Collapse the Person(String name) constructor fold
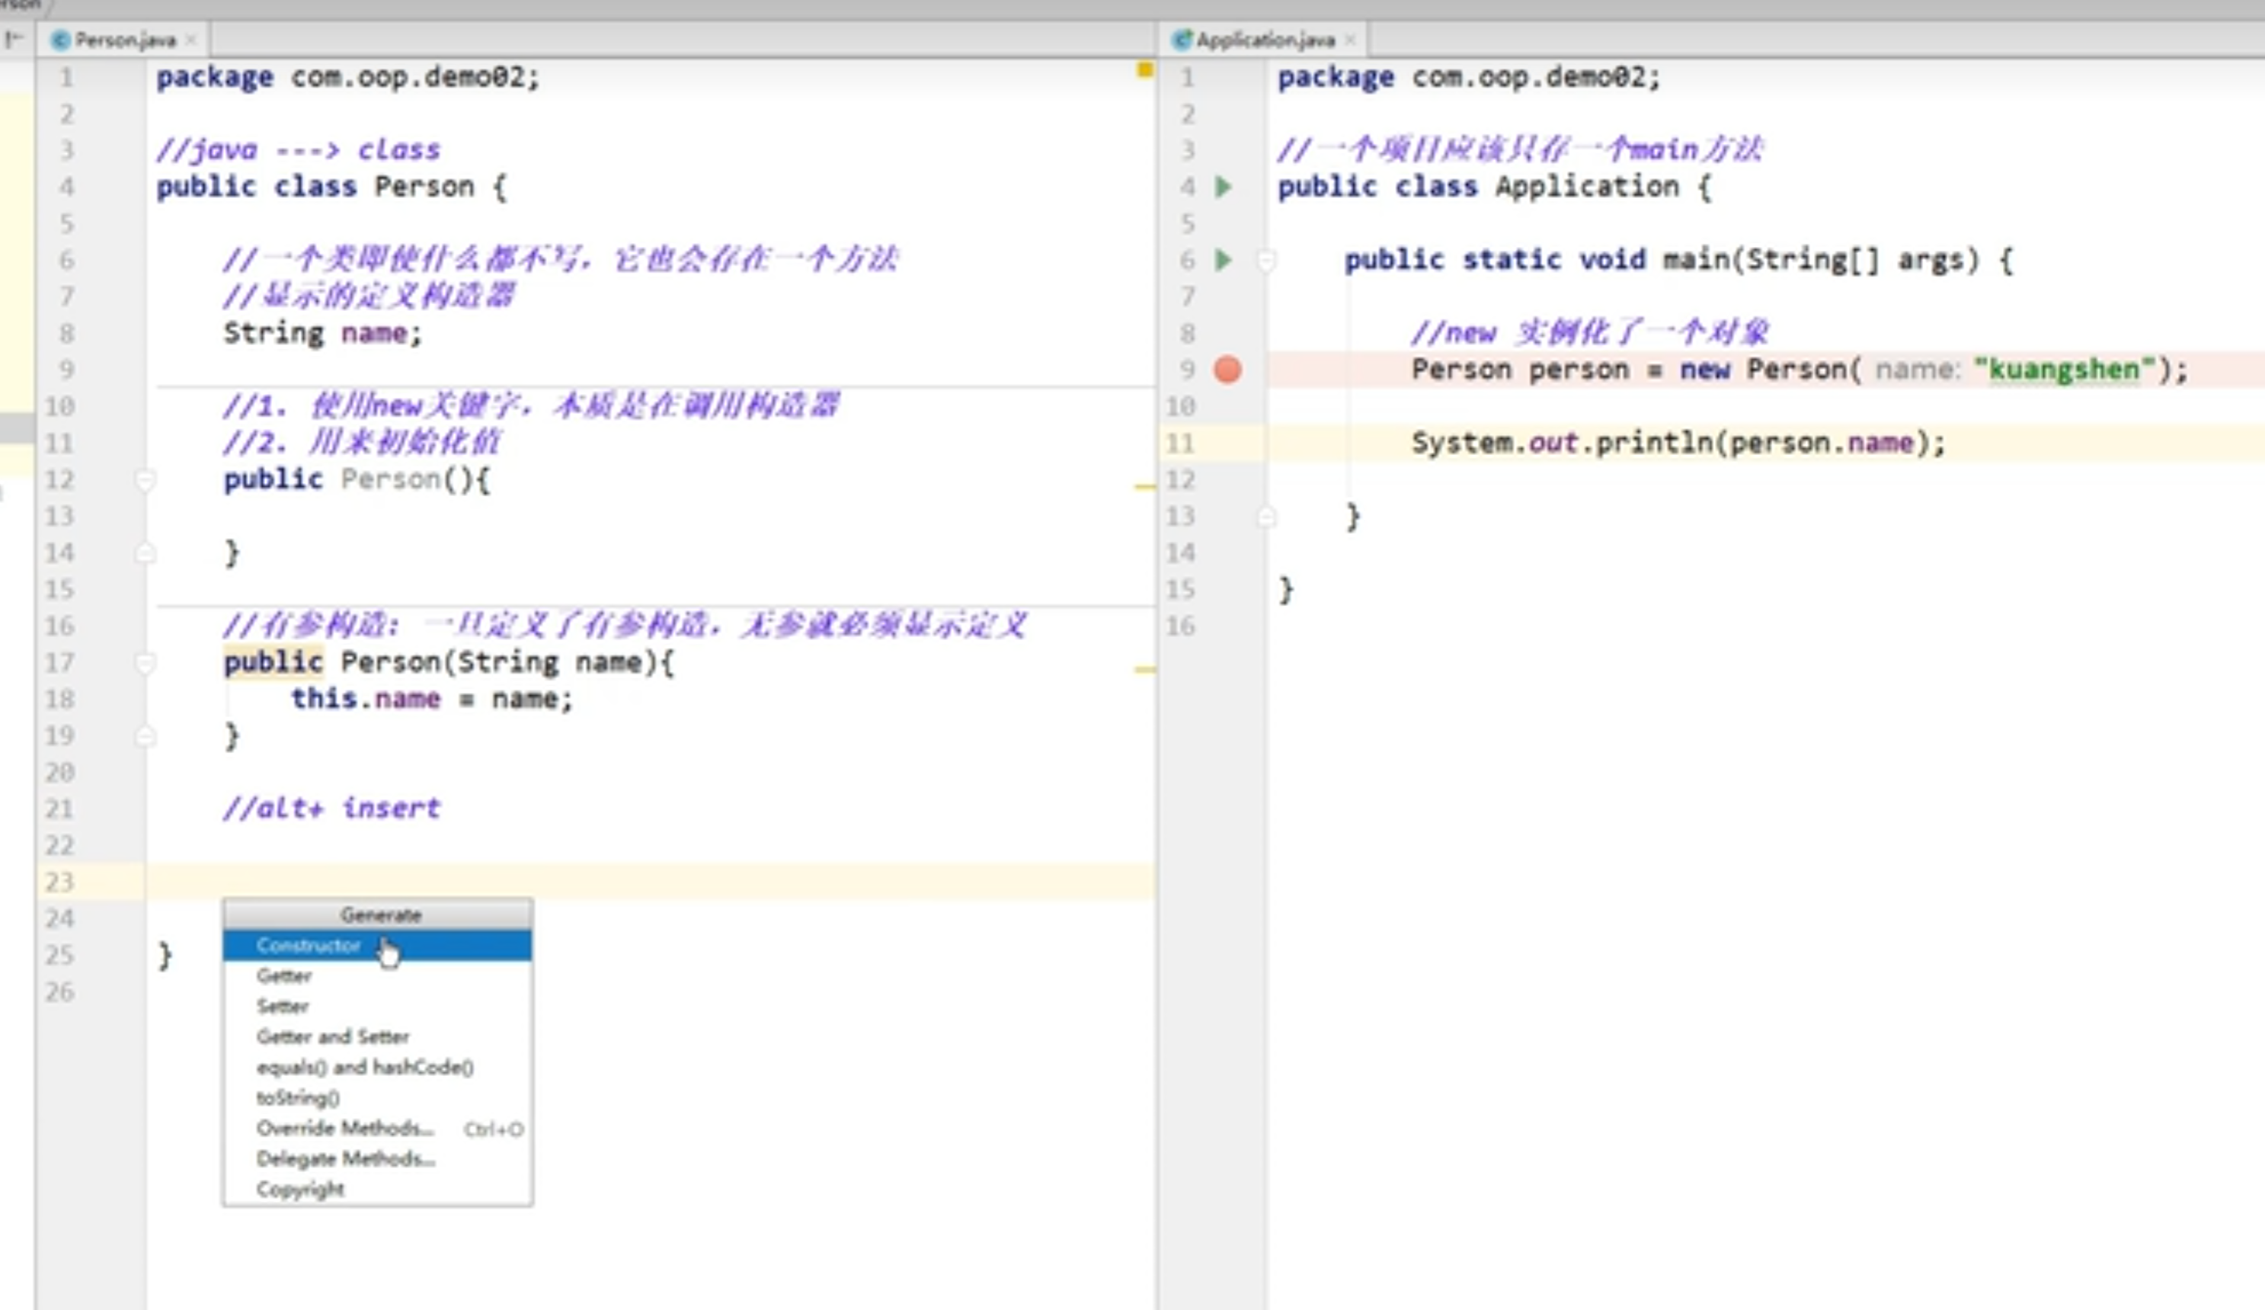 click(145, 664)
